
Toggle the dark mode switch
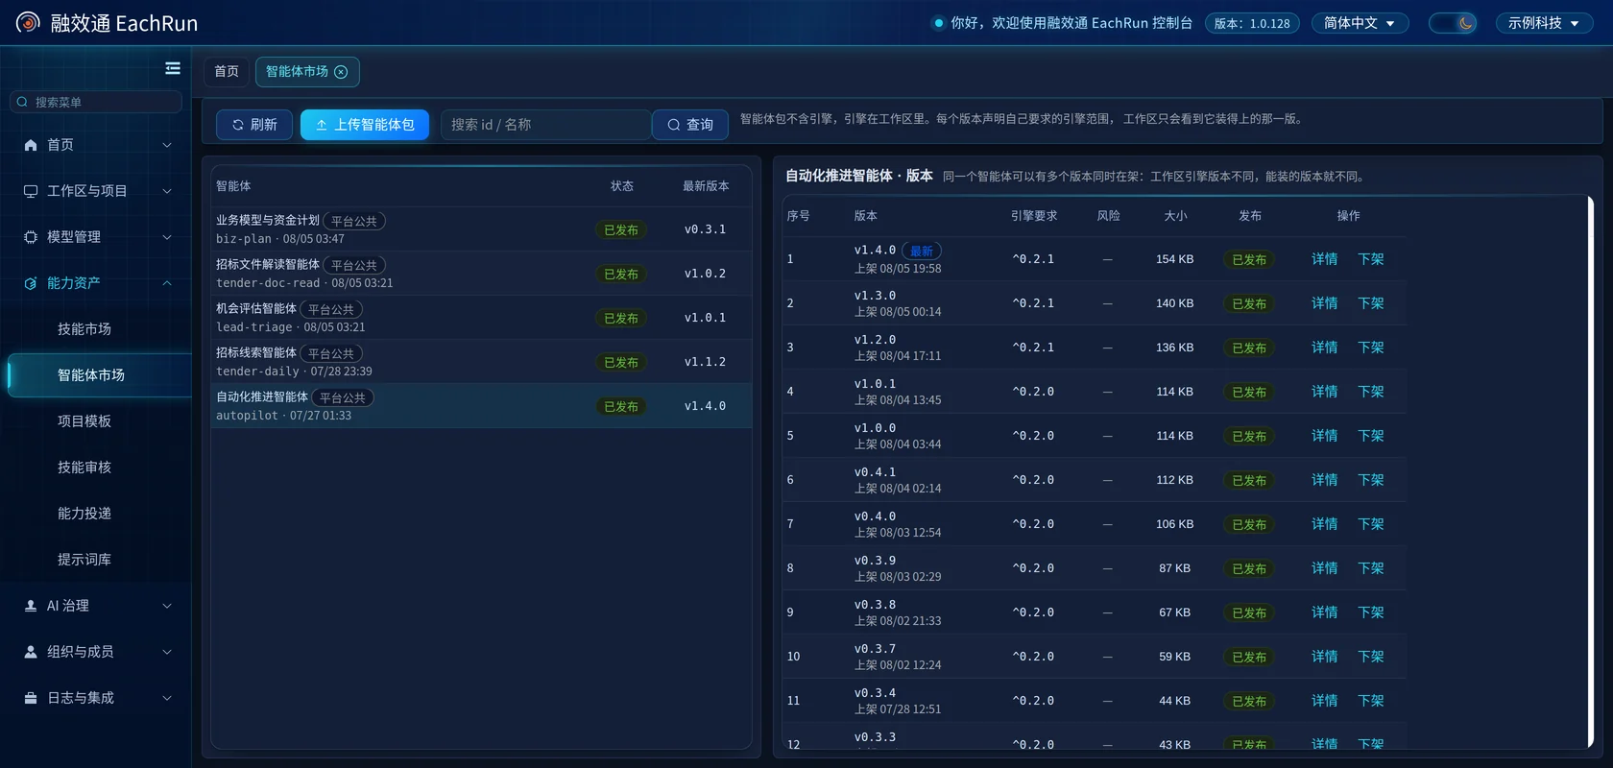[1453, 23]
